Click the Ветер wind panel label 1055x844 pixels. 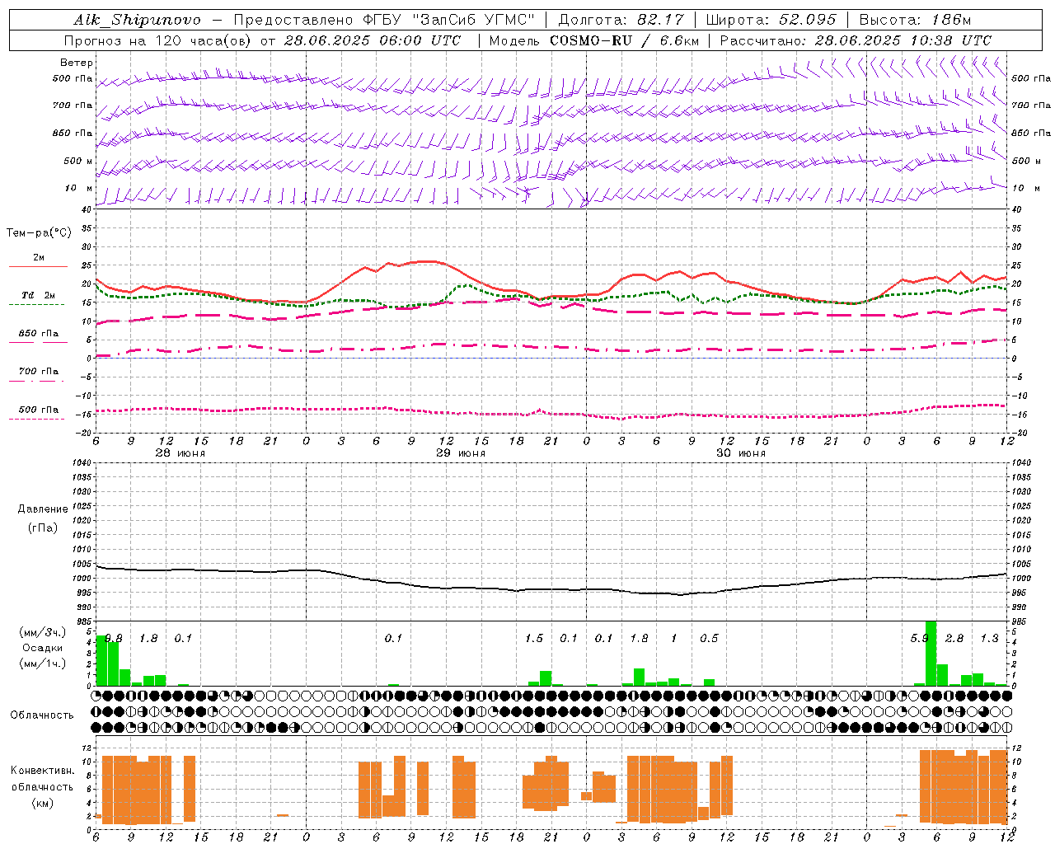tap(77, 63)
